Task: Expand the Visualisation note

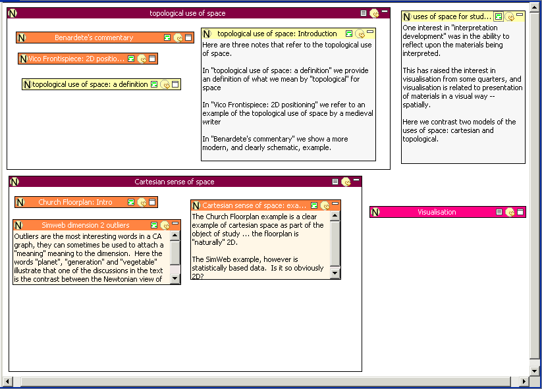Action: [520, 212]
